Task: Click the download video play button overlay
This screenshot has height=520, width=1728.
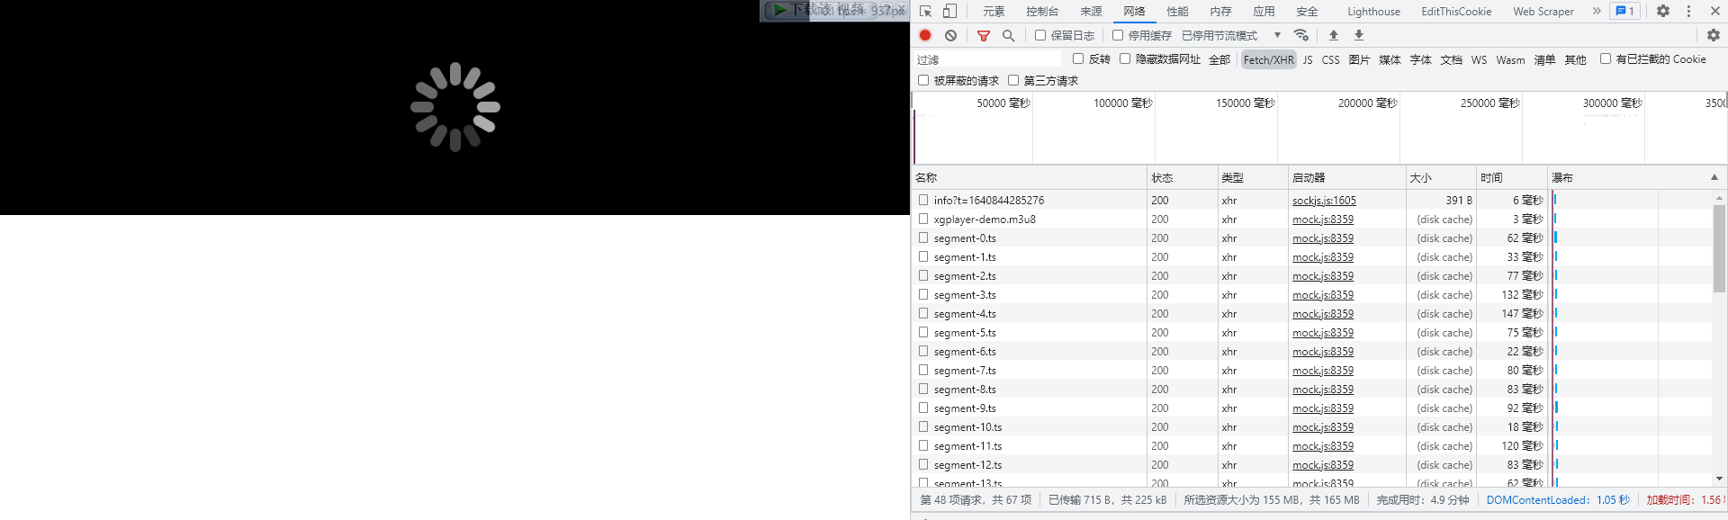Action: point(780,10)
